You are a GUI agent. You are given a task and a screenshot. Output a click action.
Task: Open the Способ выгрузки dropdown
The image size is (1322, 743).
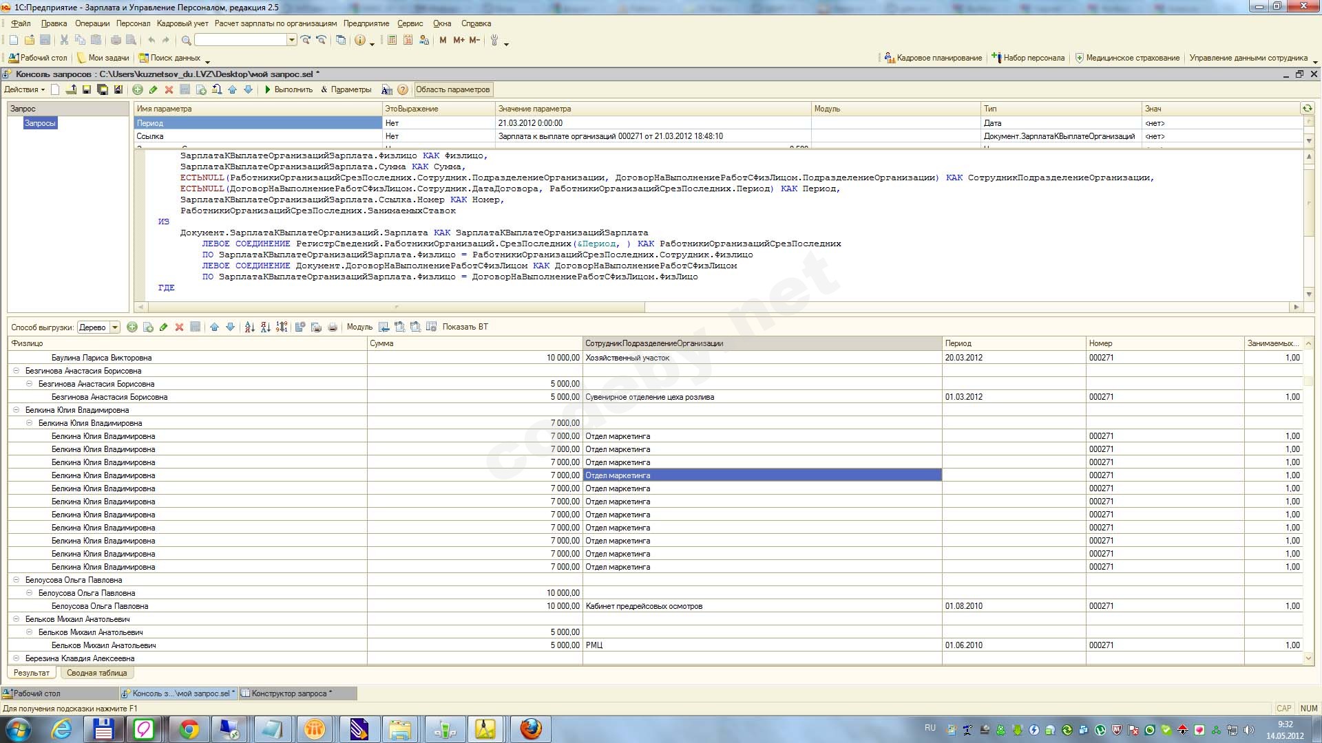tap(115, 327)
